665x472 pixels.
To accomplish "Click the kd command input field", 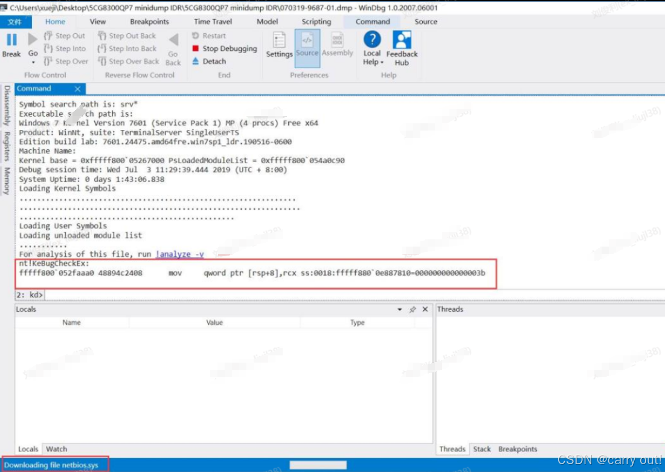I will click(354, 294).
